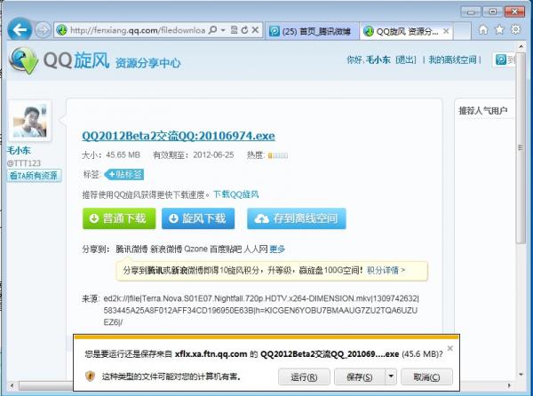Click the 推荐人气用户 heading
The height and width of the screenshot is (396, 533).
[x=482, y=111]
